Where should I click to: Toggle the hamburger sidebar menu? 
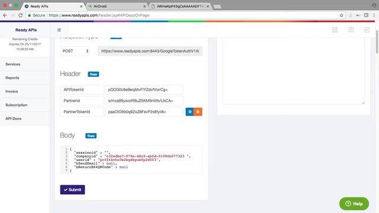point(59,30)
